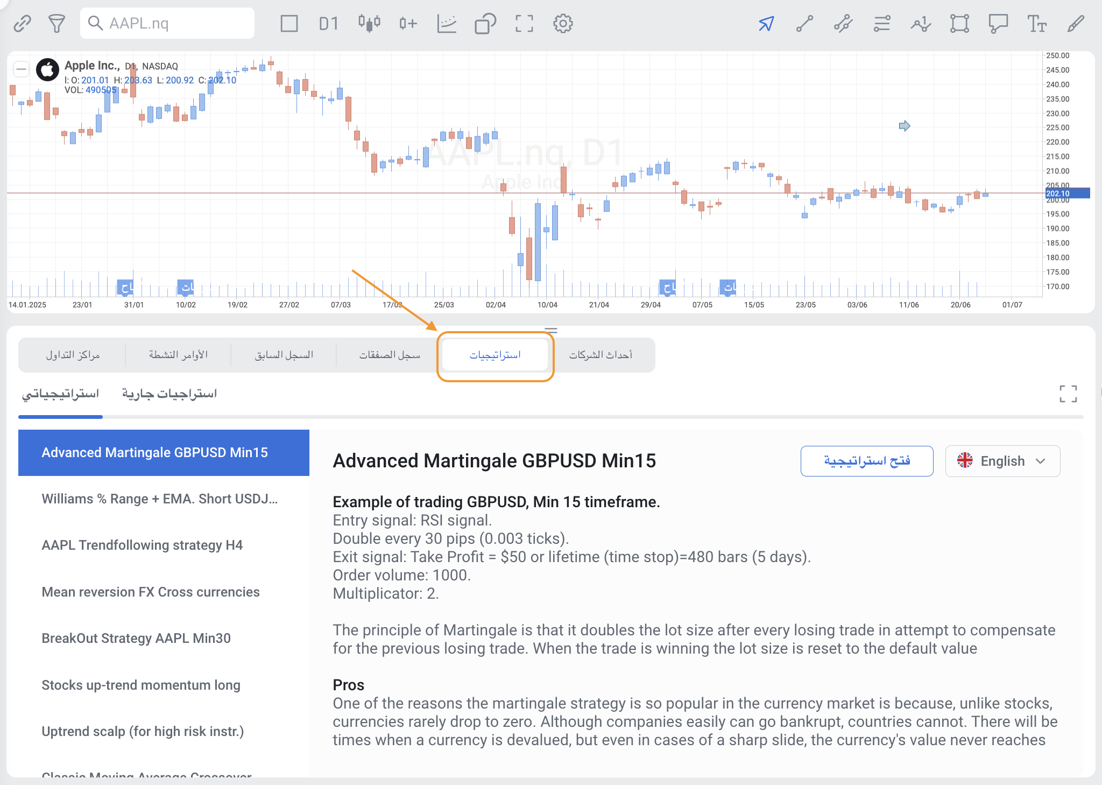The image size is (1102, 785).
Task: Select the candlestick chart type icon
Action: click(369, 24)
